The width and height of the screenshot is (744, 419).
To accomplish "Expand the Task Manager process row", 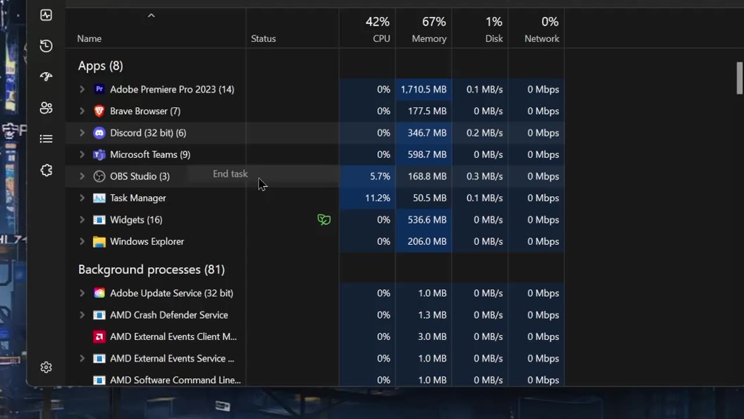I will 82,198.
